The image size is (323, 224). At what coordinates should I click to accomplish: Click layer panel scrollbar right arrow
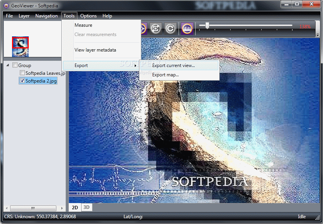click(62, 208)
